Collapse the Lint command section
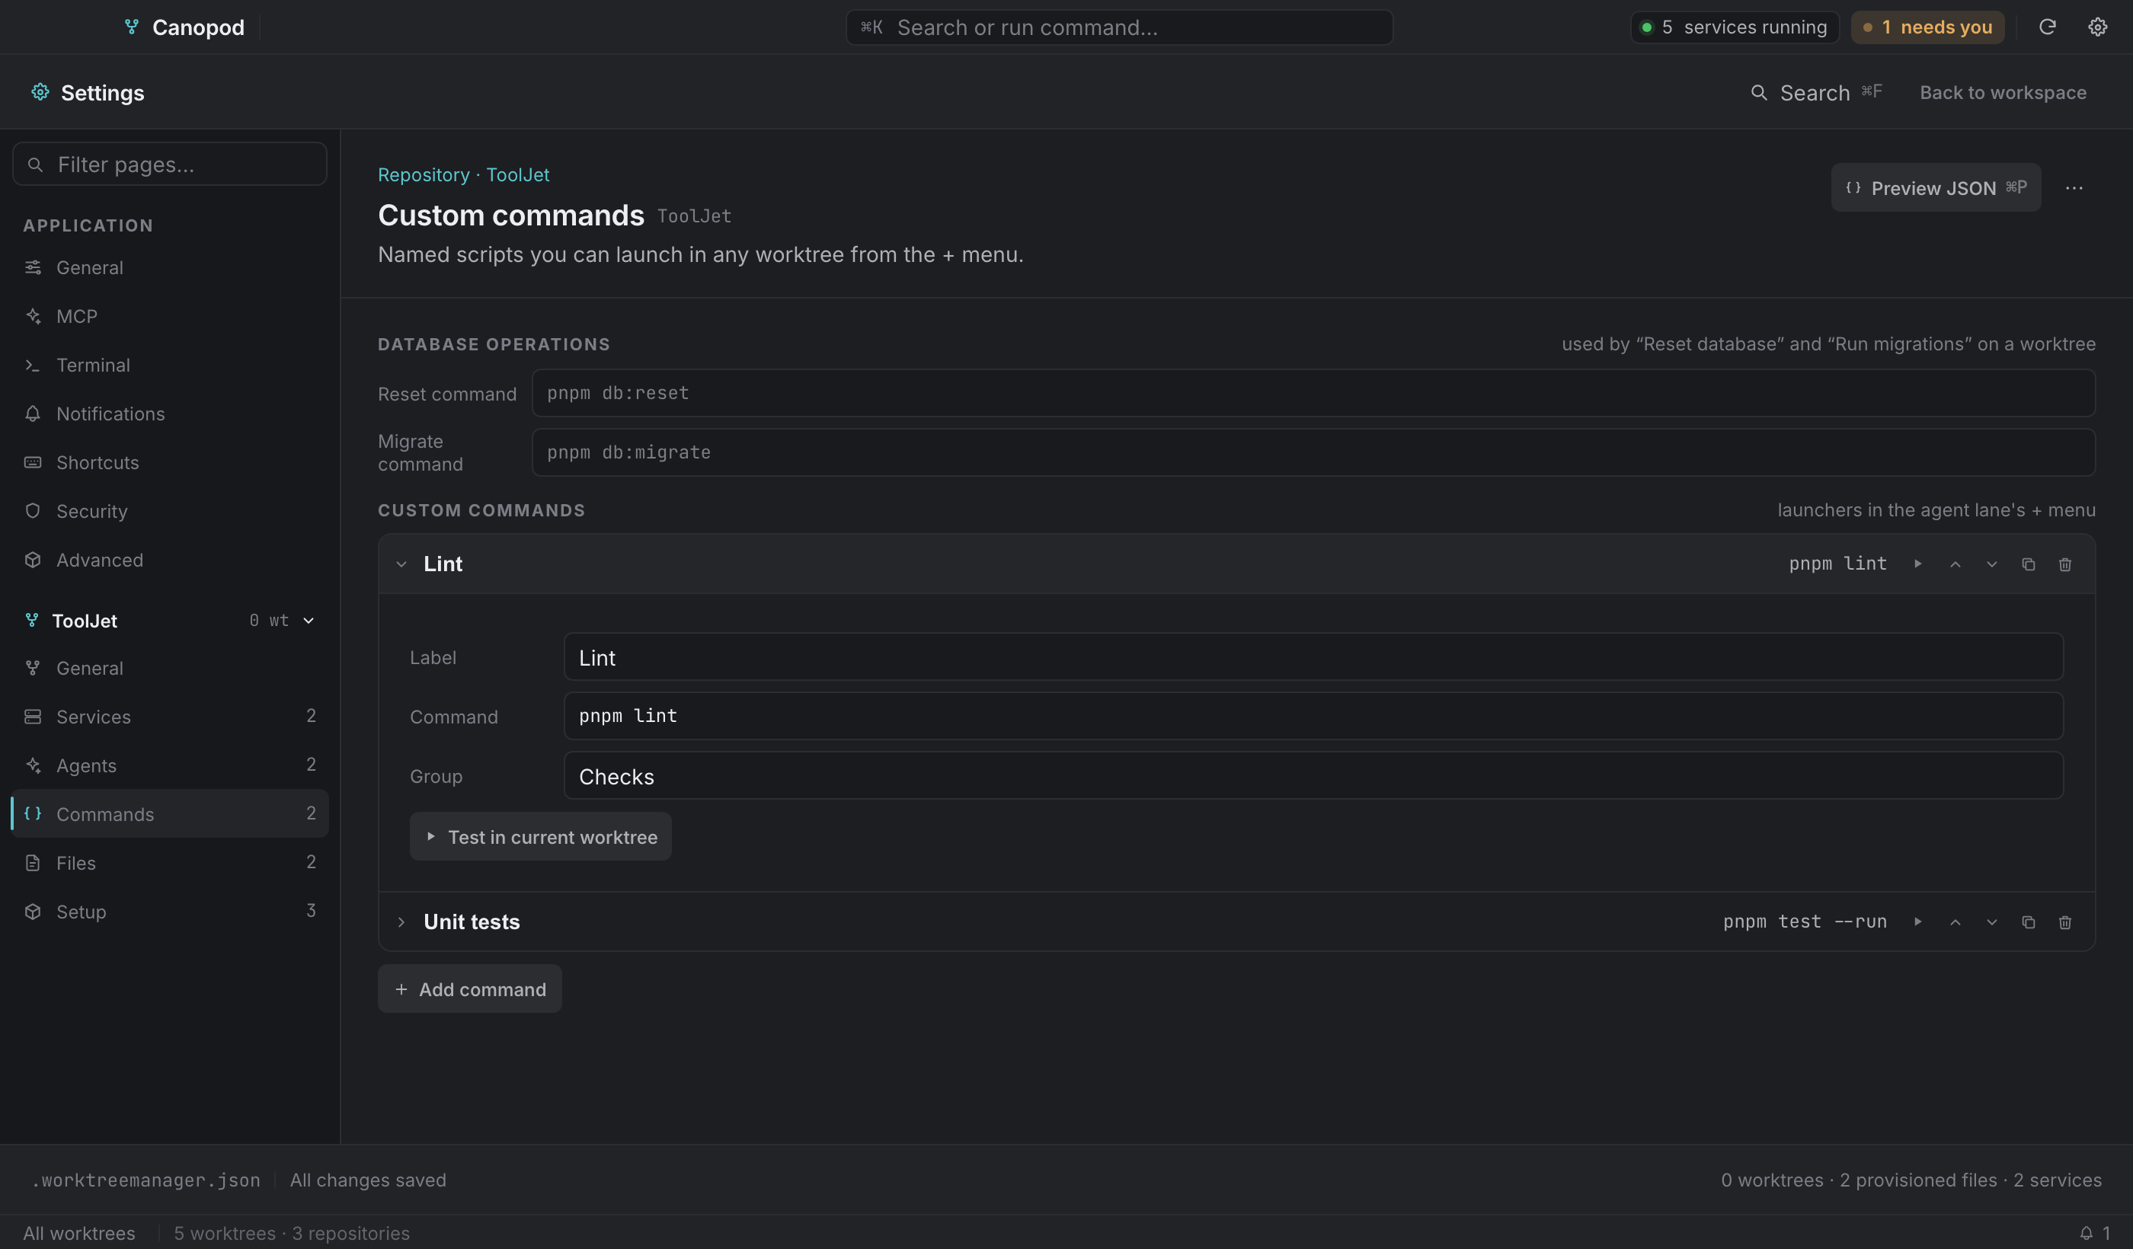 [401, 564]
